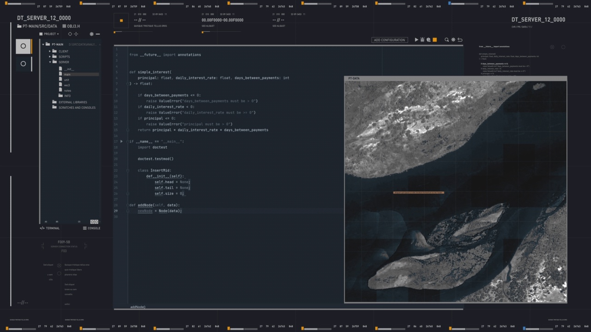
Task: Click the mini code preview below DT_SERVER_12_0000
Action: point(508,60)
